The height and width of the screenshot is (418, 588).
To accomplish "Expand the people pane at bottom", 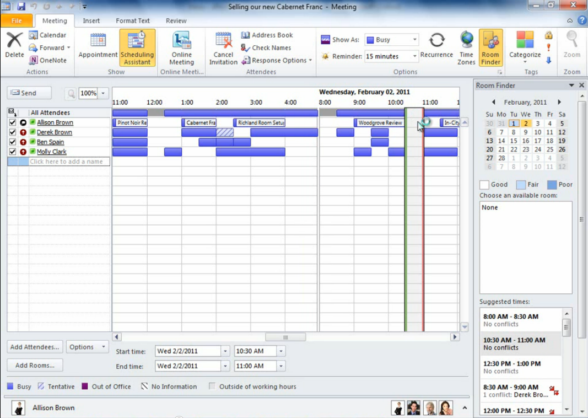I will pos(465,408).
